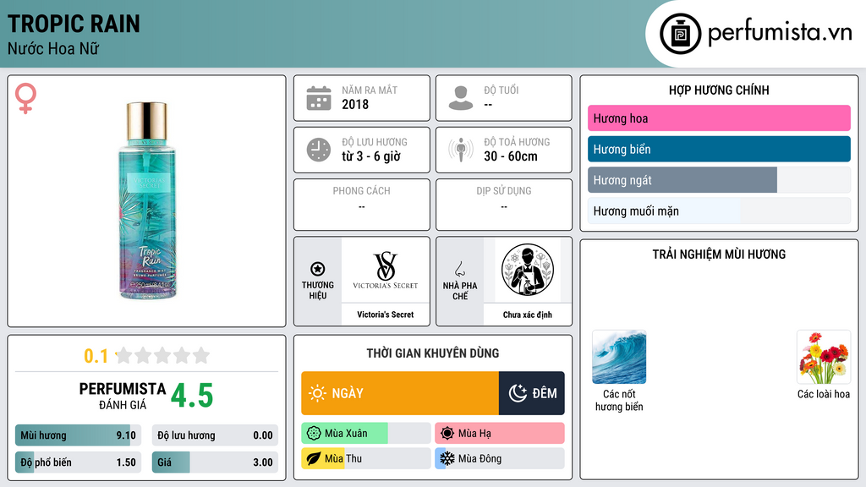Click the spring flower icon beside Mùa Xuân
The height and width of the screenshot is (487, 866).
(314, 434)
